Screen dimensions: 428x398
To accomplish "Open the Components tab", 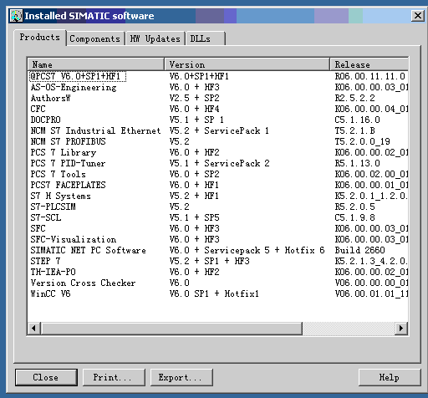I will click(94, 38).
